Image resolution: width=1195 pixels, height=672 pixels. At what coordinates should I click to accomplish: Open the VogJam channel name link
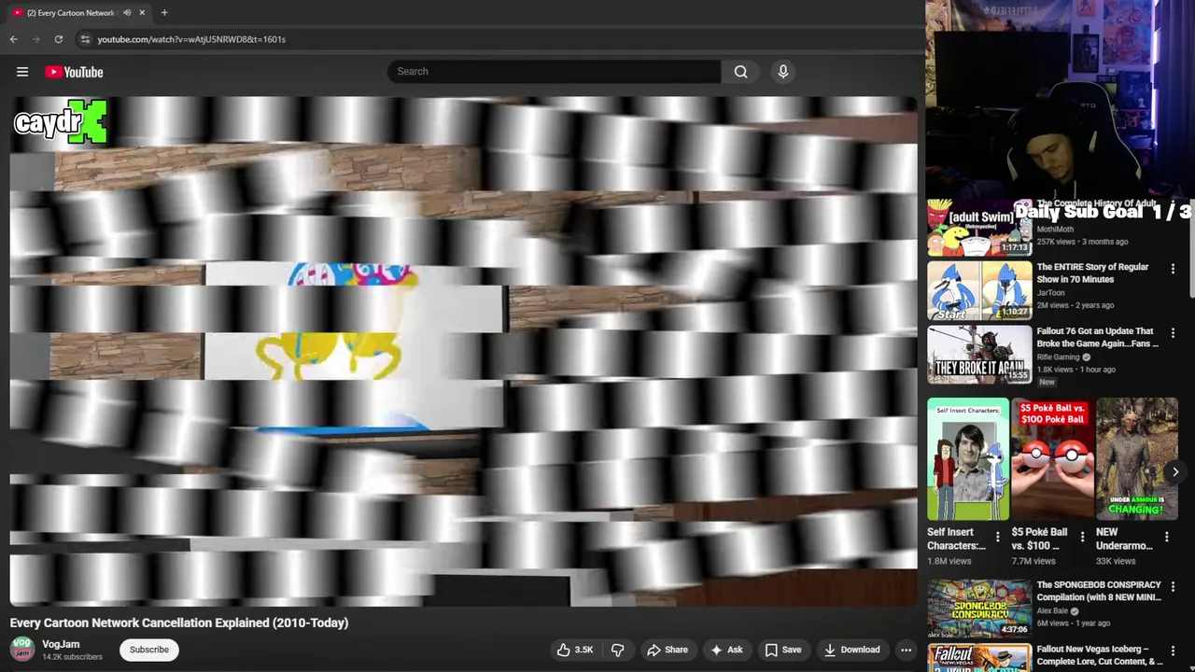click(x=61, y=644)
